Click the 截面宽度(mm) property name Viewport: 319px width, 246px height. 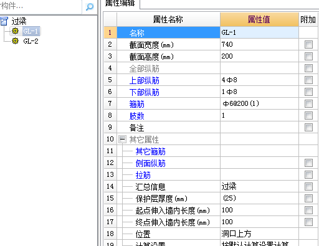[151, 45]
